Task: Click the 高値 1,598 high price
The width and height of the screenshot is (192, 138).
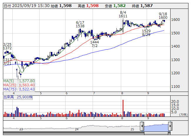Action: [88, 6]
